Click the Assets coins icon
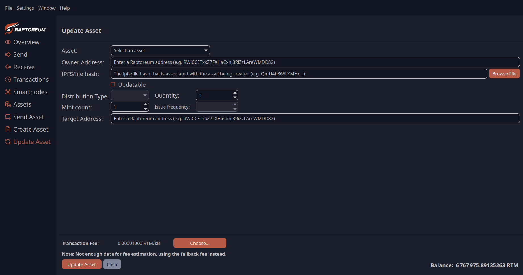This screenshot has height=275, width=523. tap(8, 104)
